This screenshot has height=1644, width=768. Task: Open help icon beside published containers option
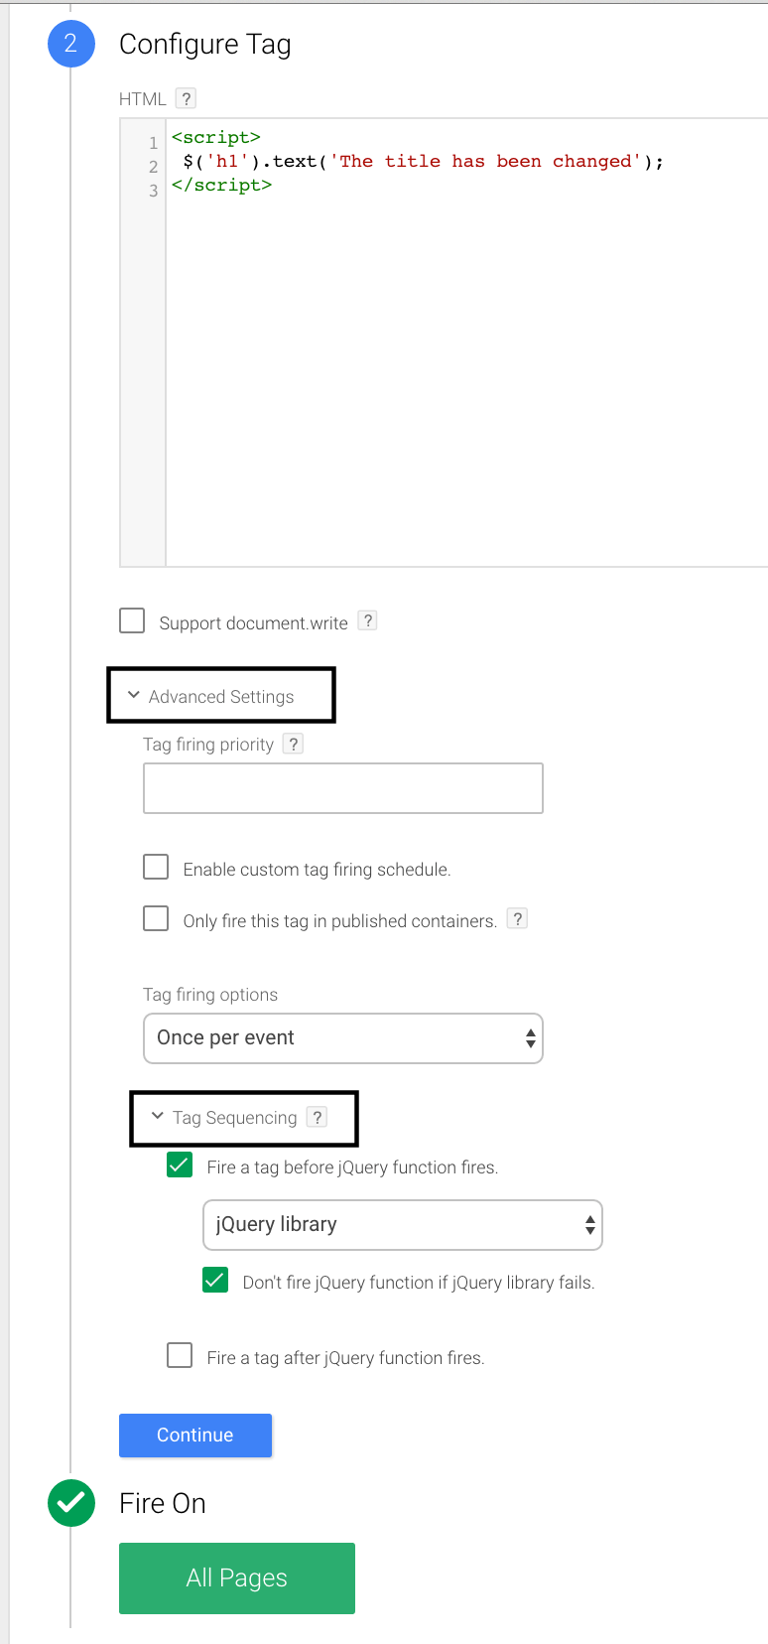[517, 918]
